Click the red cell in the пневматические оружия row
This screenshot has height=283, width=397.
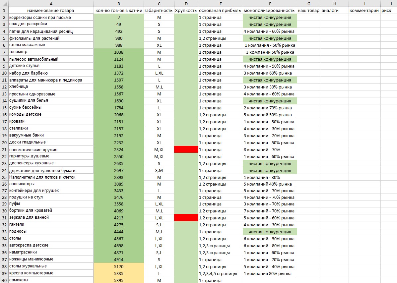[x=186, y=149]
